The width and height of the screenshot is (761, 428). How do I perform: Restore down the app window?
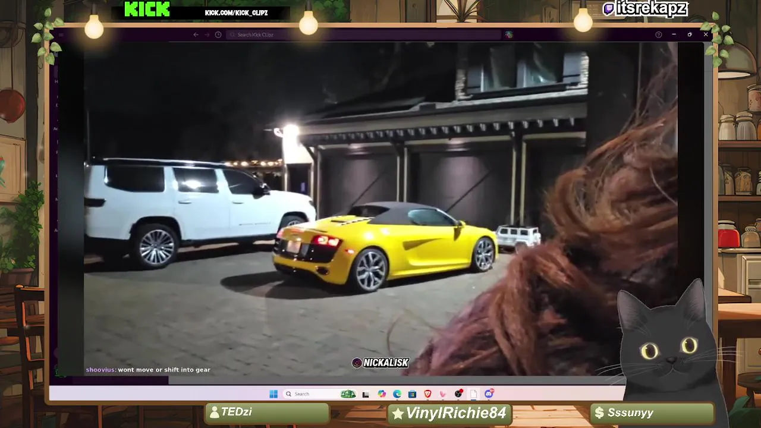[x=690, y=34]
